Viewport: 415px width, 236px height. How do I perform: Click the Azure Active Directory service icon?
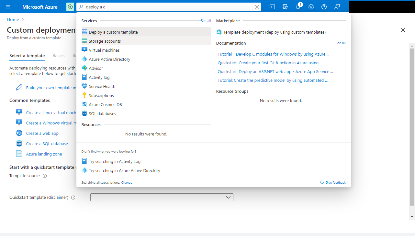click(x=84, y=59)
